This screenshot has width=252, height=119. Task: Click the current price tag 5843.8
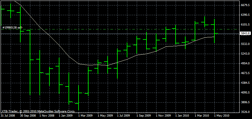click(x=245, y=33)
